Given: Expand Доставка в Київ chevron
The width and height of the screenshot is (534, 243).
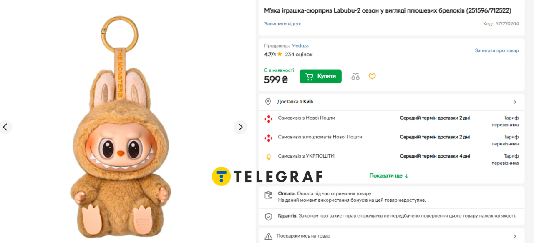Looking at the screenshot, I should [x=515, y=102].
